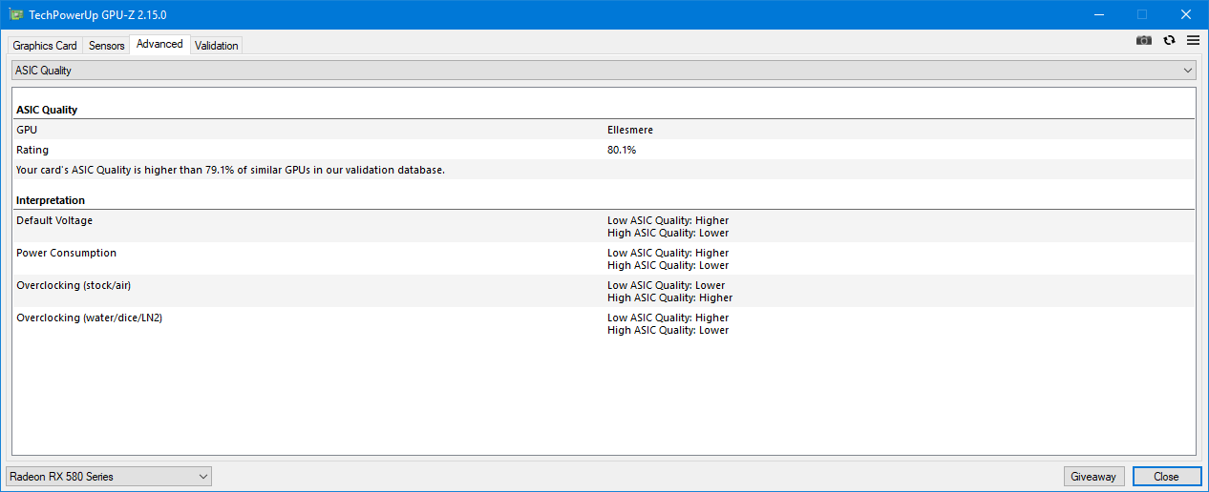The width and height of the screenshot is (1209, 492).
Task: Select the Advanced tab
Action: click(159, 44)
